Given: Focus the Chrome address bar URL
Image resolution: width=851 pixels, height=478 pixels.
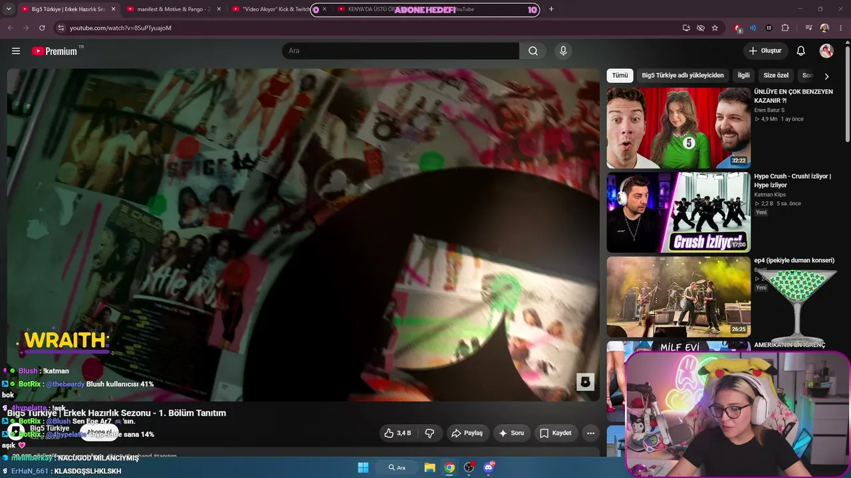Looking at the screenshot, I should [x=120, y=28].
